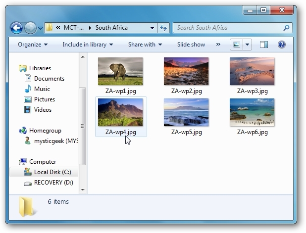Toggle the preview pane button
This screenshot has width=306, height=233.
[263, 45]
